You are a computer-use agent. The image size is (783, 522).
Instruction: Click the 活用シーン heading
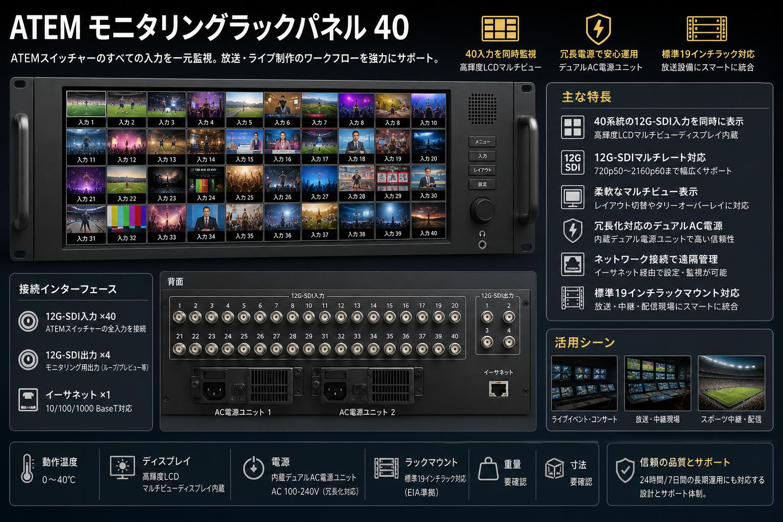tap(585, 343)
